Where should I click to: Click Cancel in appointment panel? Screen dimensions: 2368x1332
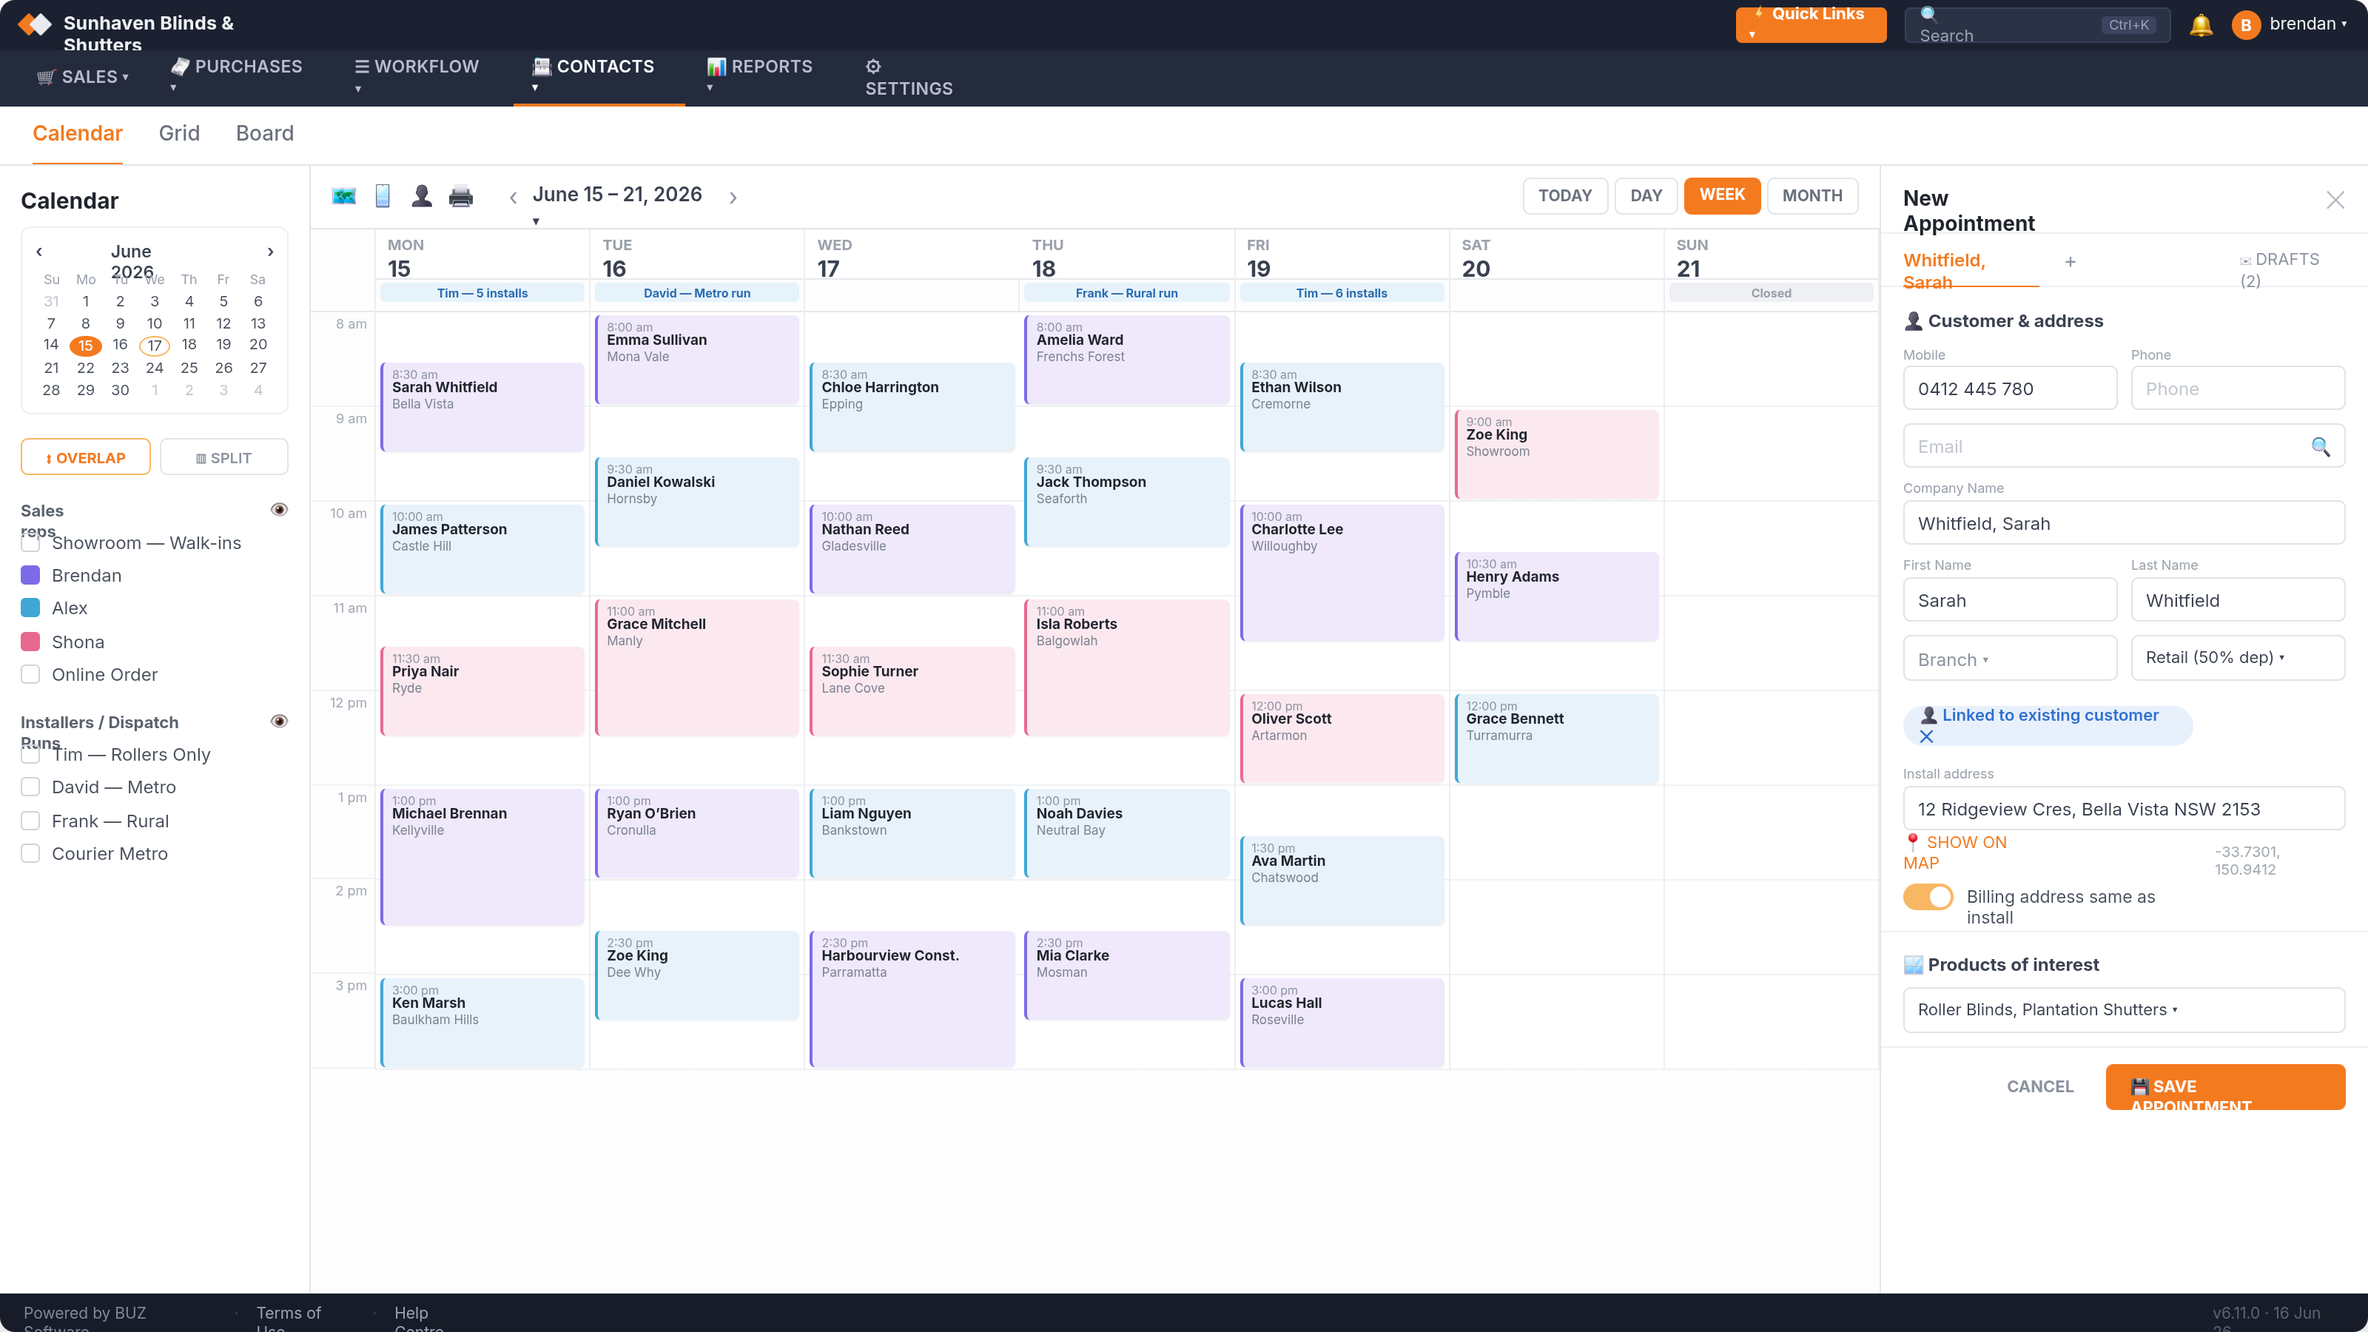coord(2040,1086)
